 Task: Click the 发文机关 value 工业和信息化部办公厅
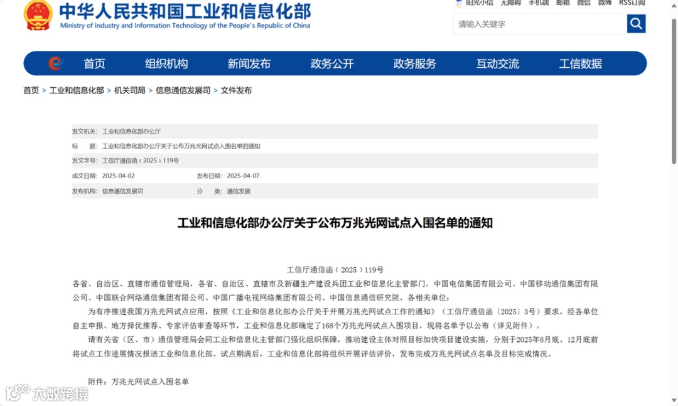(x=131, y=131)
